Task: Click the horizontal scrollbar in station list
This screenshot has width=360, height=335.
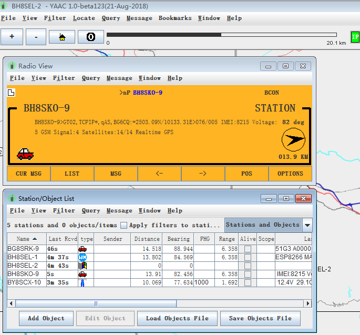Action: (96, 303)
